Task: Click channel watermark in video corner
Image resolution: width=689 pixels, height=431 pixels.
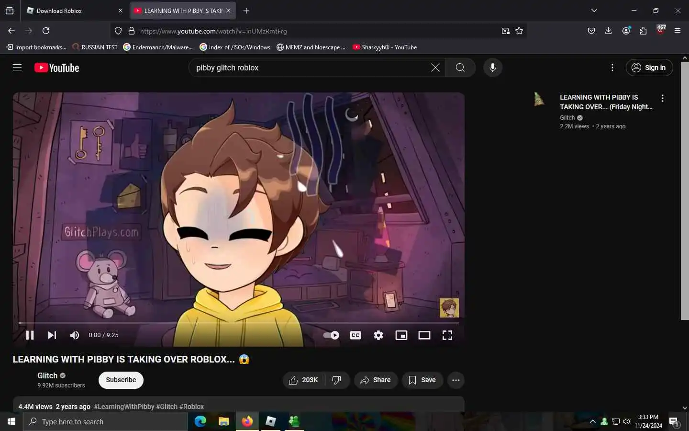Action: click(449, 308)
